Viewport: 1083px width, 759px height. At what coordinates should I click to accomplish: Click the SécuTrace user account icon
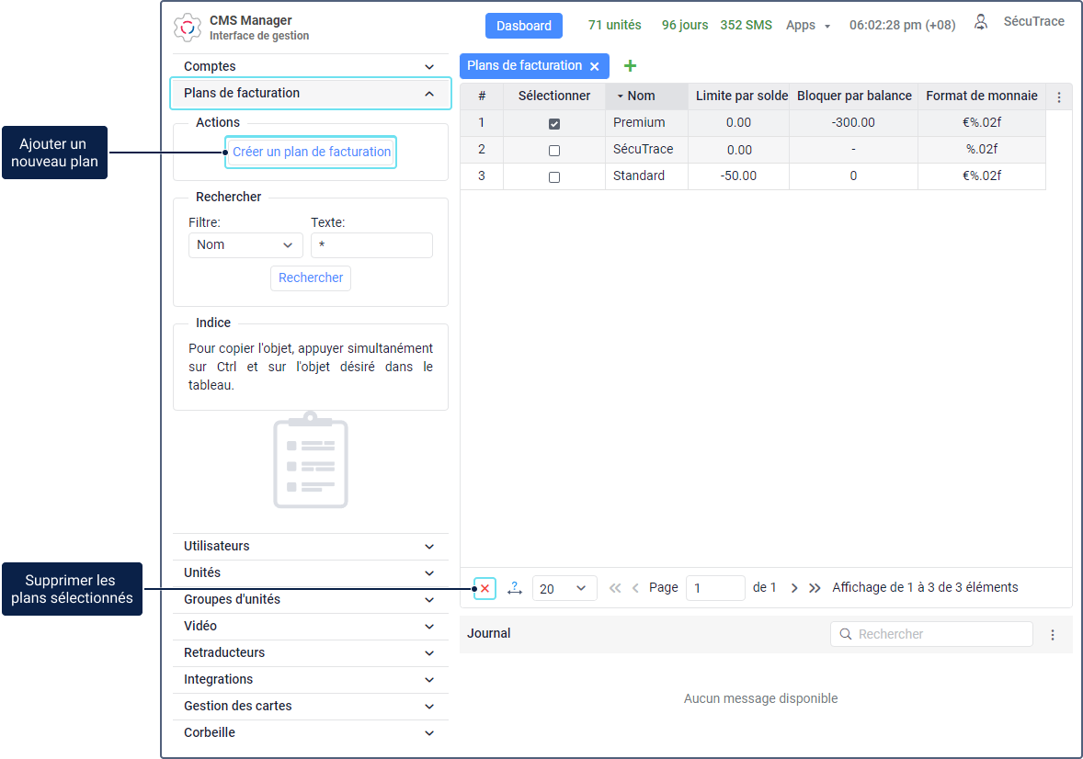tap(981, 23)
